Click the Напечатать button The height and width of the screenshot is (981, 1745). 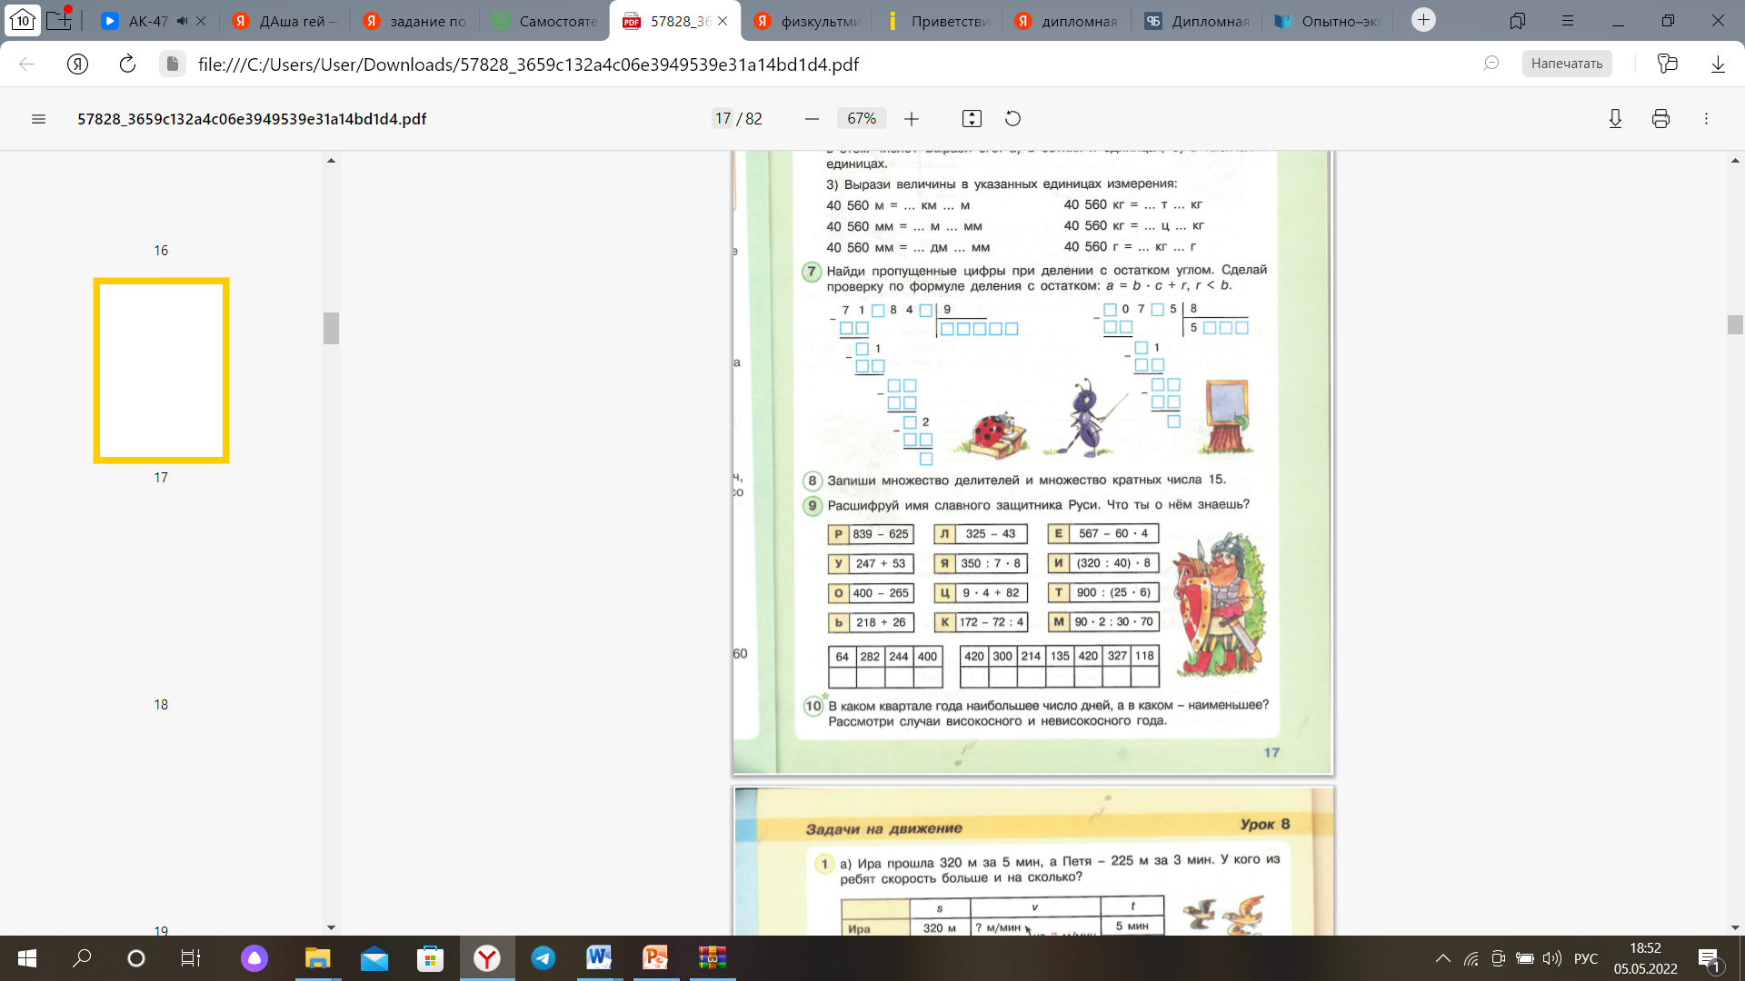pyautogui.click(x=1567, y=64)
